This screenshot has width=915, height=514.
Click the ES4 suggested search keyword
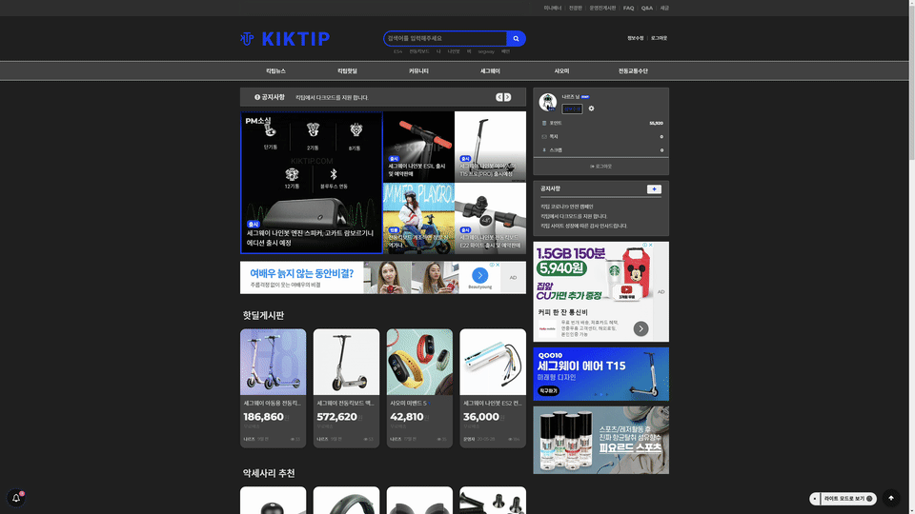point(397,51)
